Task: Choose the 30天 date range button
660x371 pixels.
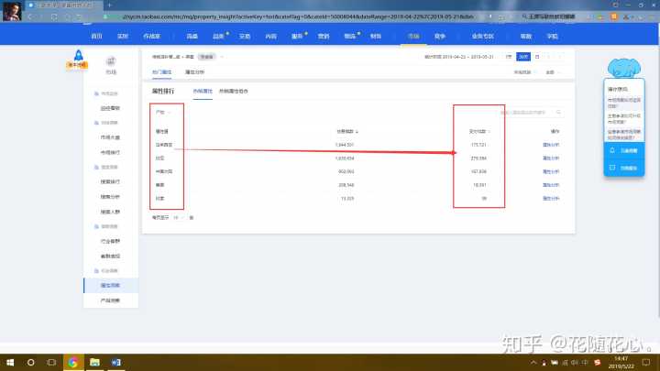Action: pos(523,57)
